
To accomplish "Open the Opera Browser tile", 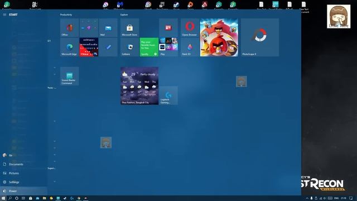I will coord(190,28).
